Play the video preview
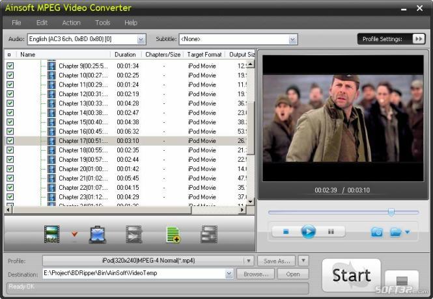Image resolution: width=433 pixels, height=299 pixels. tap(308, 231)
